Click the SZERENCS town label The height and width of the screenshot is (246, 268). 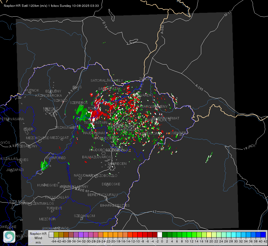(79, 102)
